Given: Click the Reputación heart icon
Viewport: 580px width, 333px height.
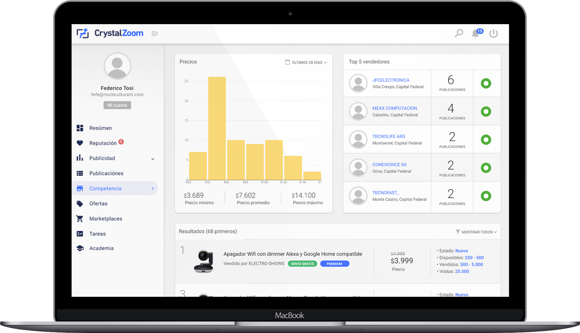Looking at the screenshot, I should (x=80, y=143).
